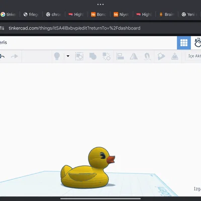The height and width of the screenshot is (201, 201).
Task: Click the site settings icon in the address bar
Action: tap(2, 28)
